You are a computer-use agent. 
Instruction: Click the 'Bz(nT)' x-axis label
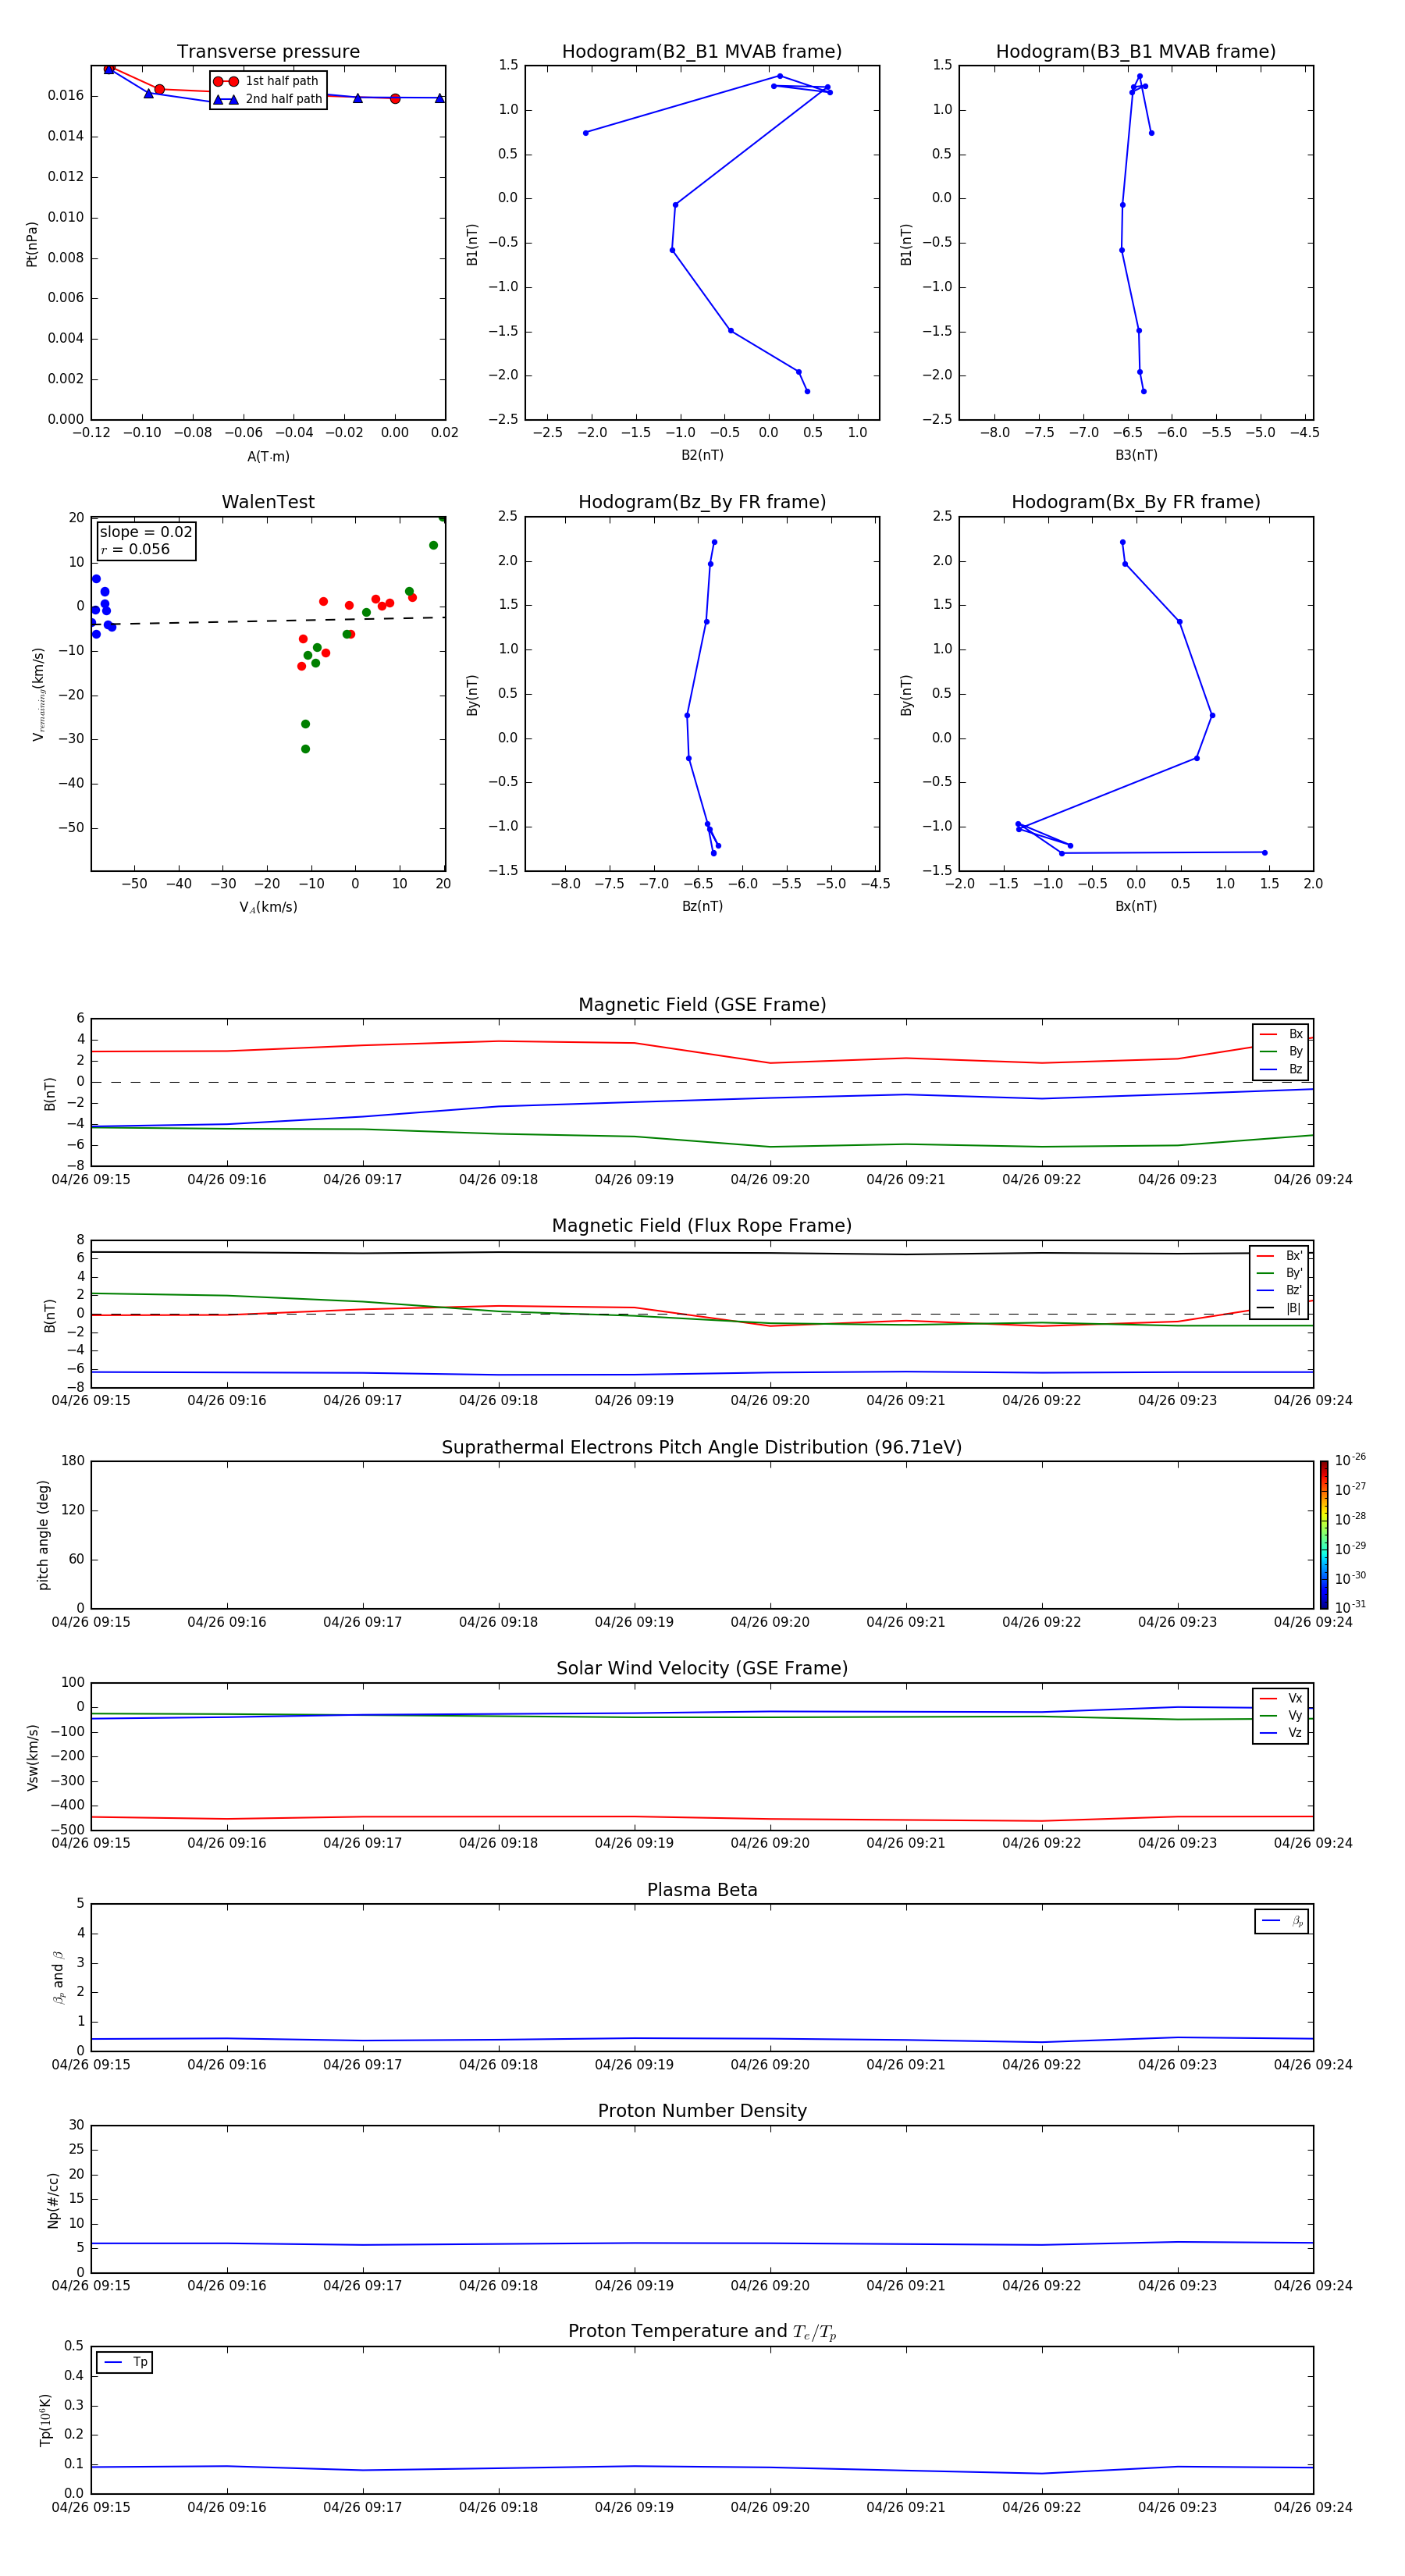click(x=702, y=906)
